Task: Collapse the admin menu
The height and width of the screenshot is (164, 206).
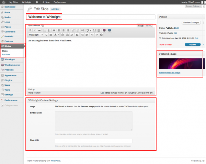Action: [x=11, y=106]
